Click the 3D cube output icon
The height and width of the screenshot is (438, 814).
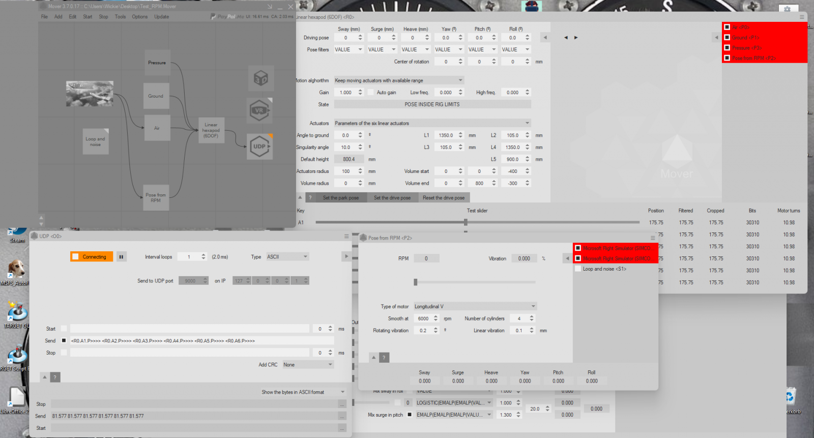click(260, 78)
